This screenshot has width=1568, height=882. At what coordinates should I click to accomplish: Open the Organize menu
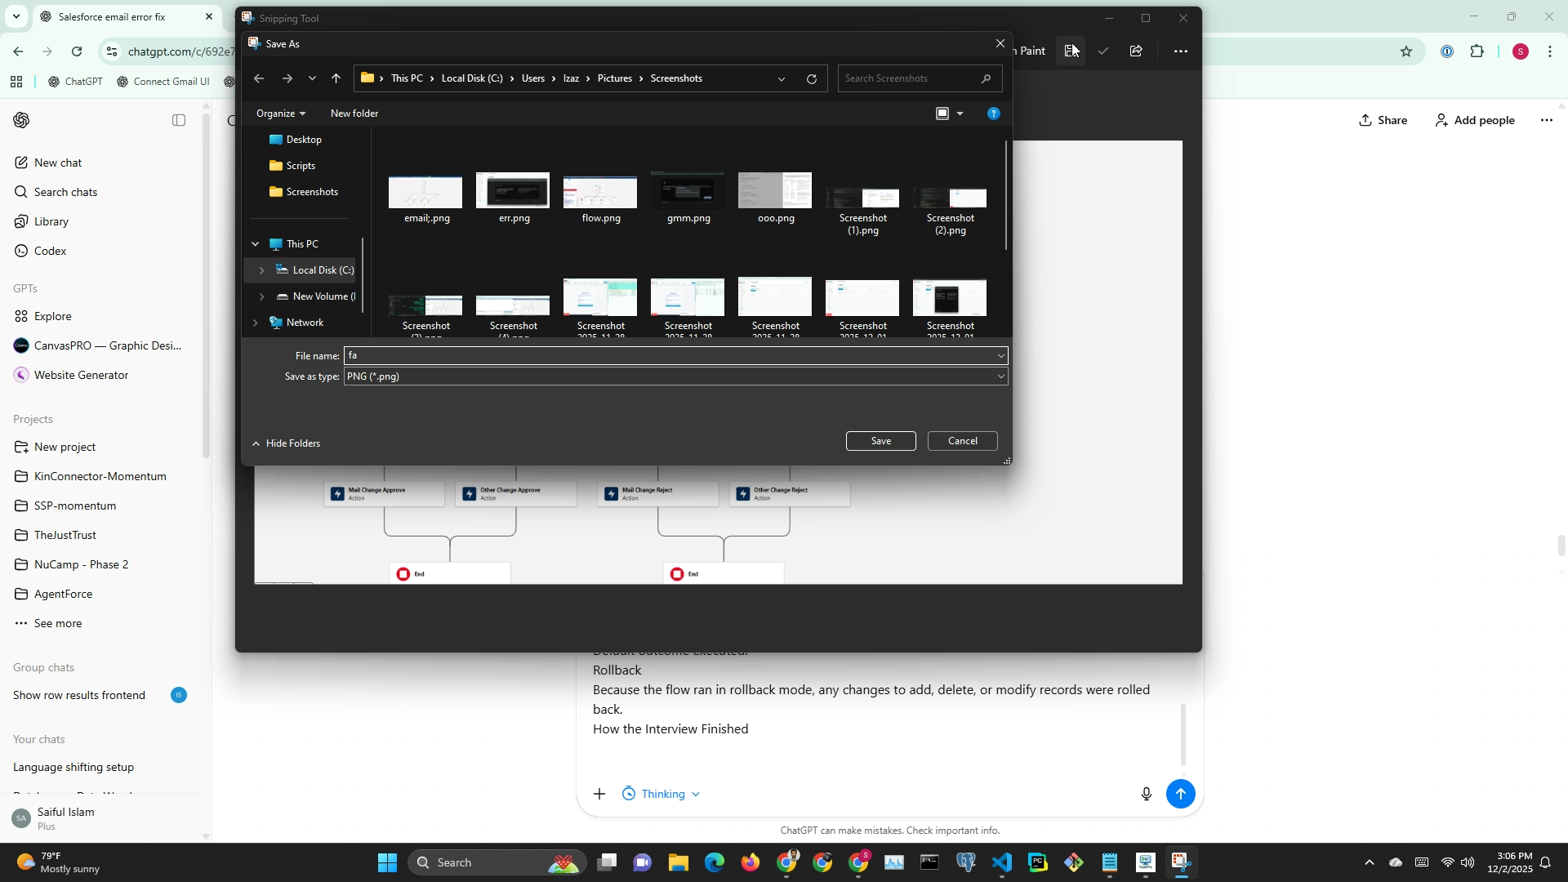(x=280, y=114)
